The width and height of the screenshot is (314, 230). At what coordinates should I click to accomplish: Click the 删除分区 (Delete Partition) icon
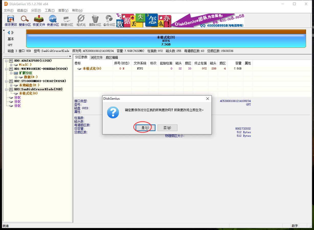coord(95,21)
